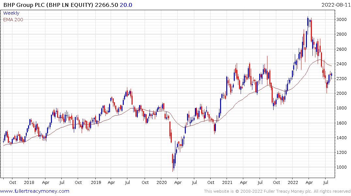Click the 1200 price axis label
The height and width of the screenshot is (196, 351).
[342, 152]
